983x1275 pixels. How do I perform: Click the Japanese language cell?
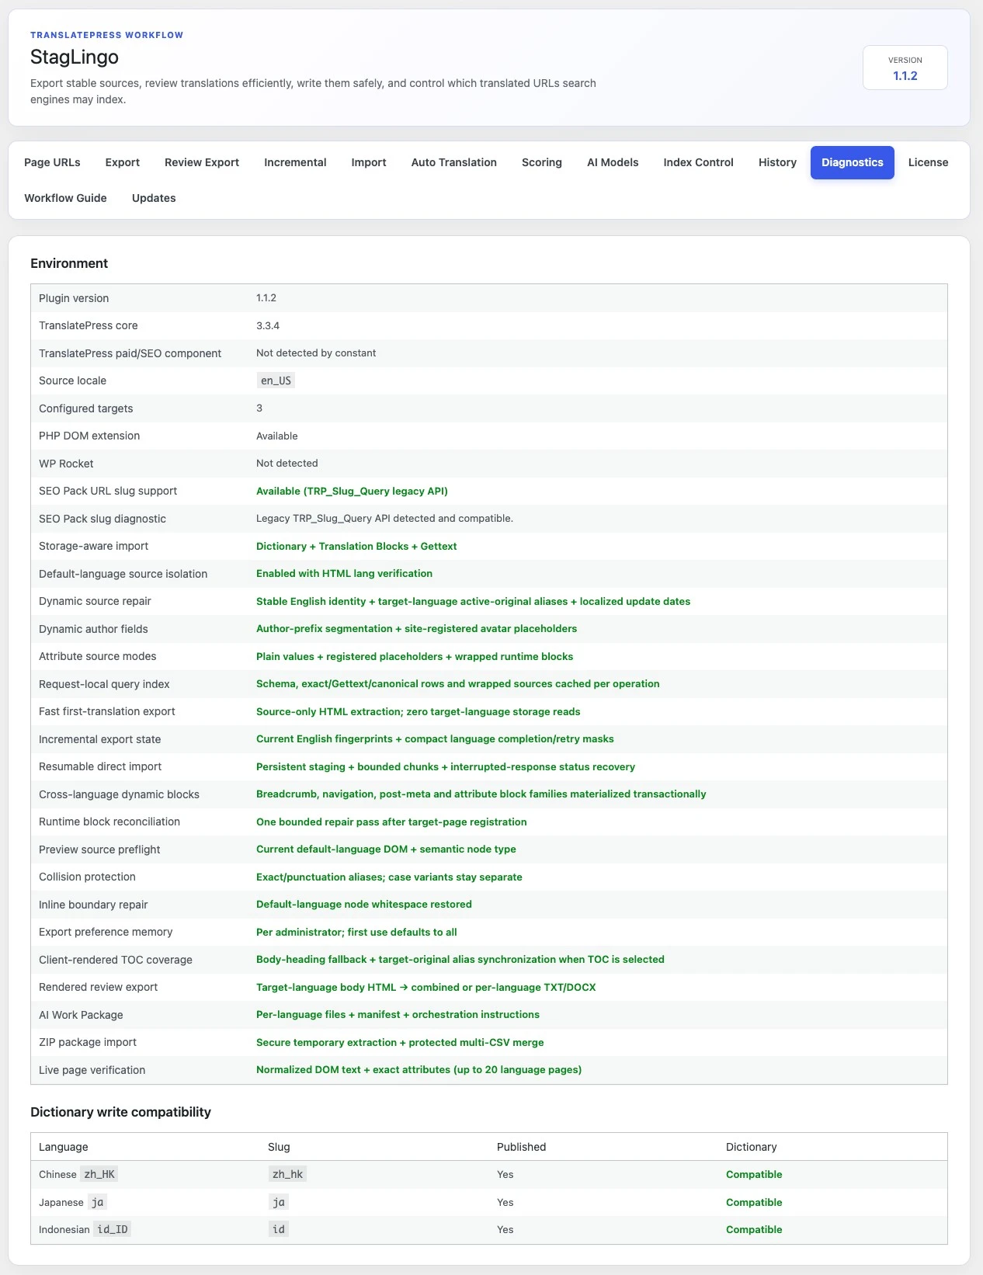pyautogui.click(x=72, y=1202)
